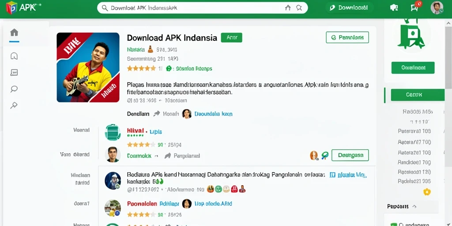Click the orange icon left of Deangasa button
This screenshot has width=452, height=226.
pyautogui.click(x=314, y=155)
